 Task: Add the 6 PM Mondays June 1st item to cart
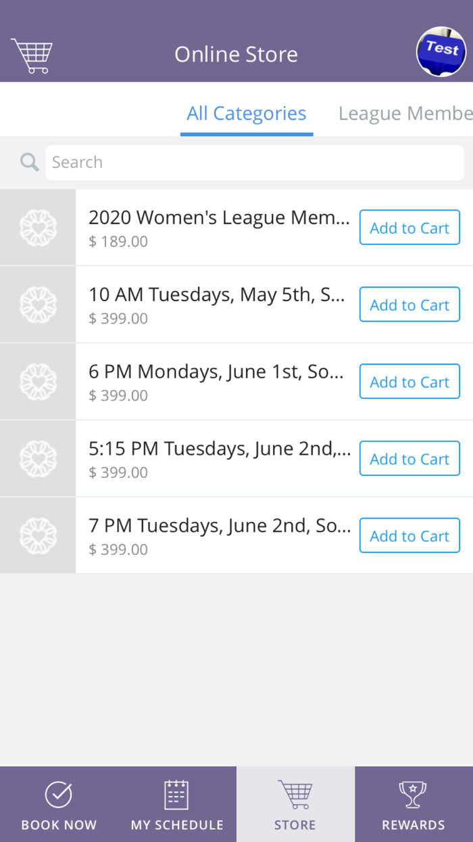point(409,381)
